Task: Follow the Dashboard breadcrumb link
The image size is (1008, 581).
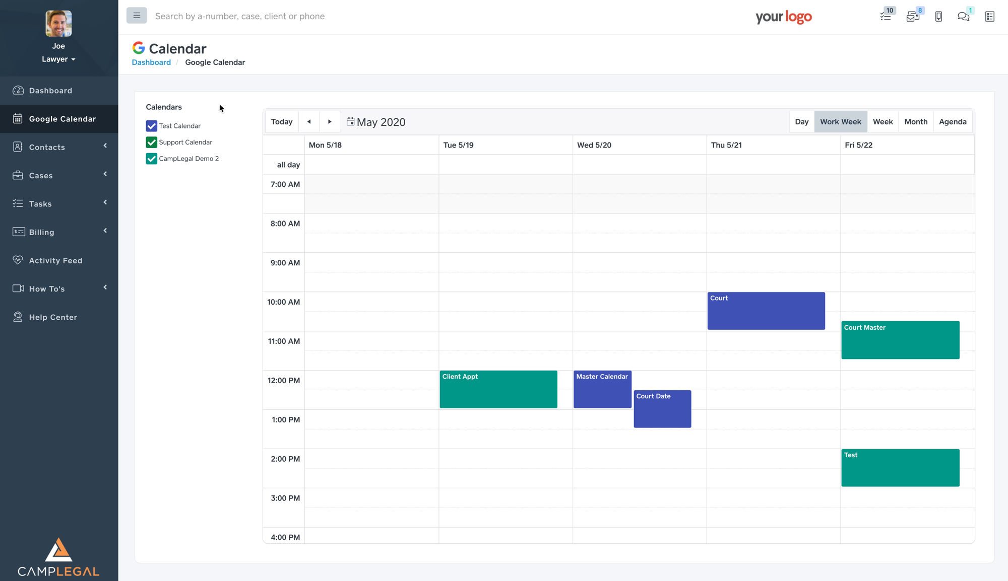Action: coord(151,62)
